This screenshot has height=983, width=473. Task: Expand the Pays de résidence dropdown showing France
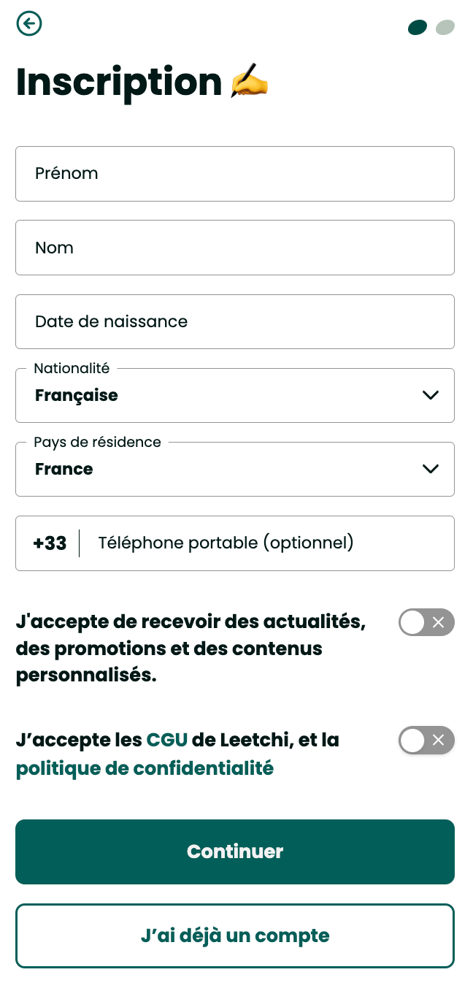click(219, 469)
